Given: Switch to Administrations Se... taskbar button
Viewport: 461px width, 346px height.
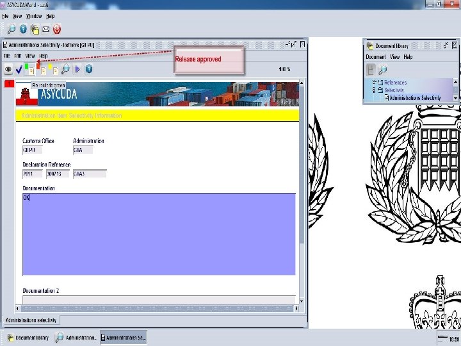Looking at the screenshot, I should click(123, 338).
